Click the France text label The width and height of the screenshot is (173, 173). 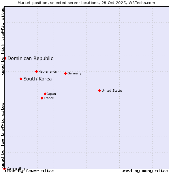coord(49,98)
